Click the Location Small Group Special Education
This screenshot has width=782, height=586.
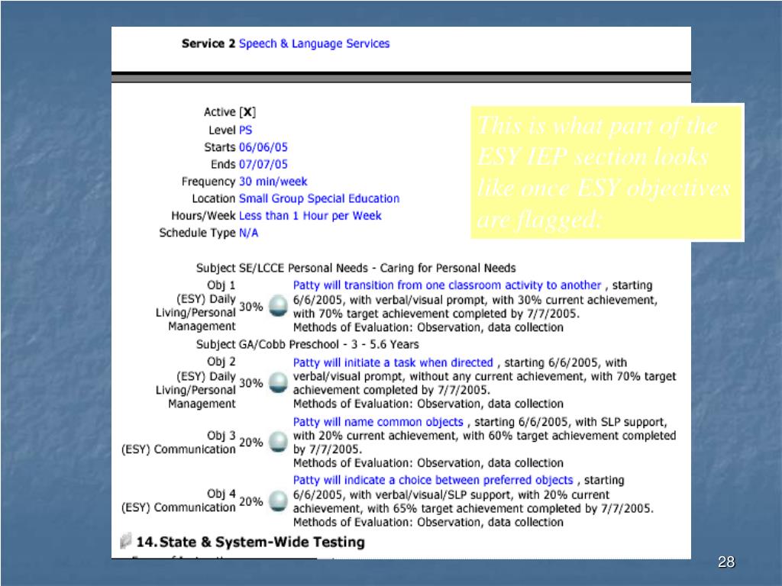pos(319,198)
